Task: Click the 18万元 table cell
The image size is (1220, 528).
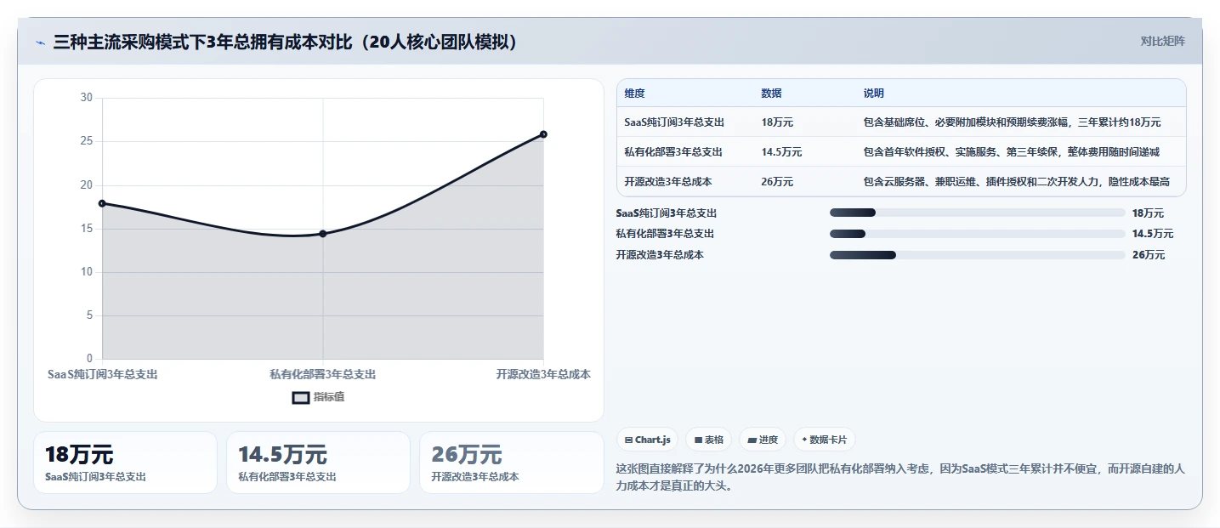Action: click(x=777, y=122)
